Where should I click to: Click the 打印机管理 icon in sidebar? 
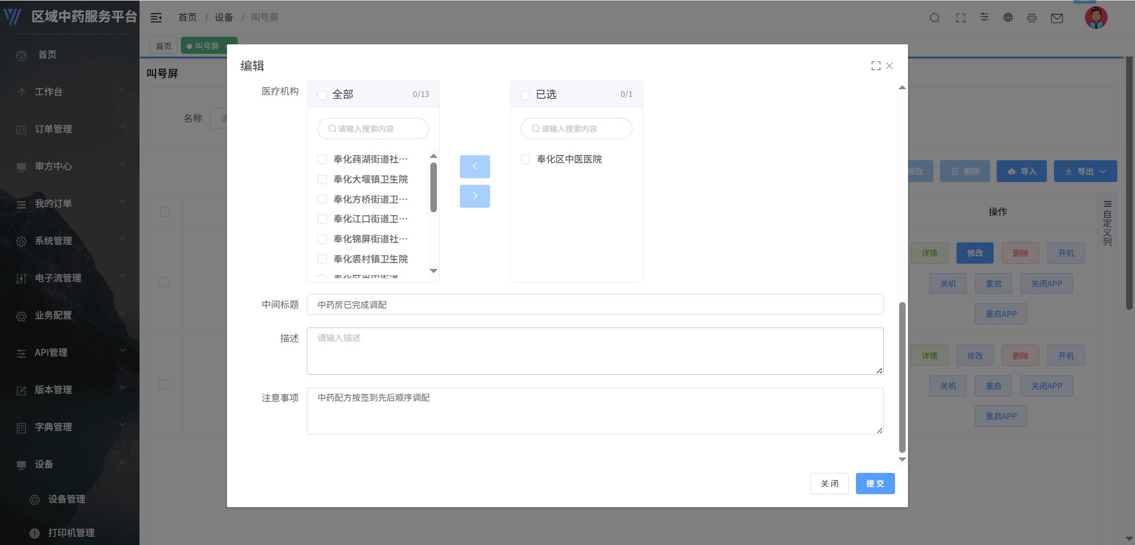(35, 533)
